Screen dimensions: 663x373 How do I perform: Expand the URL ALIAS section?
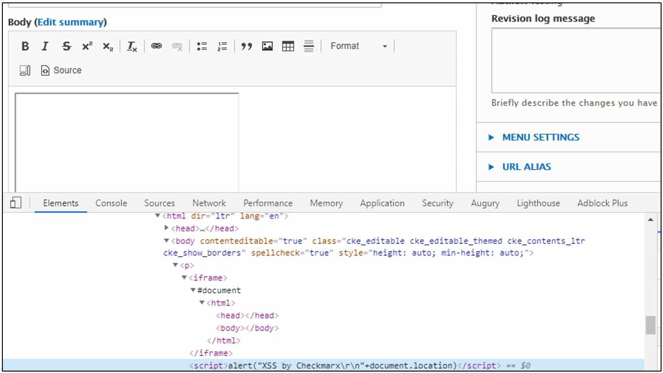click(526, 167)
